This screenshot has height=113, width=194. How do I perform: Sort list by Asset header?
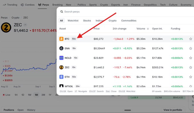[62, 29]
